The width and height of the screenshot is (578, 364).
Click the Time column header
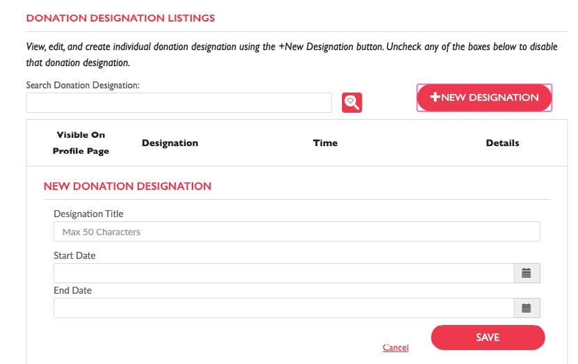click(x=325, y=143)
